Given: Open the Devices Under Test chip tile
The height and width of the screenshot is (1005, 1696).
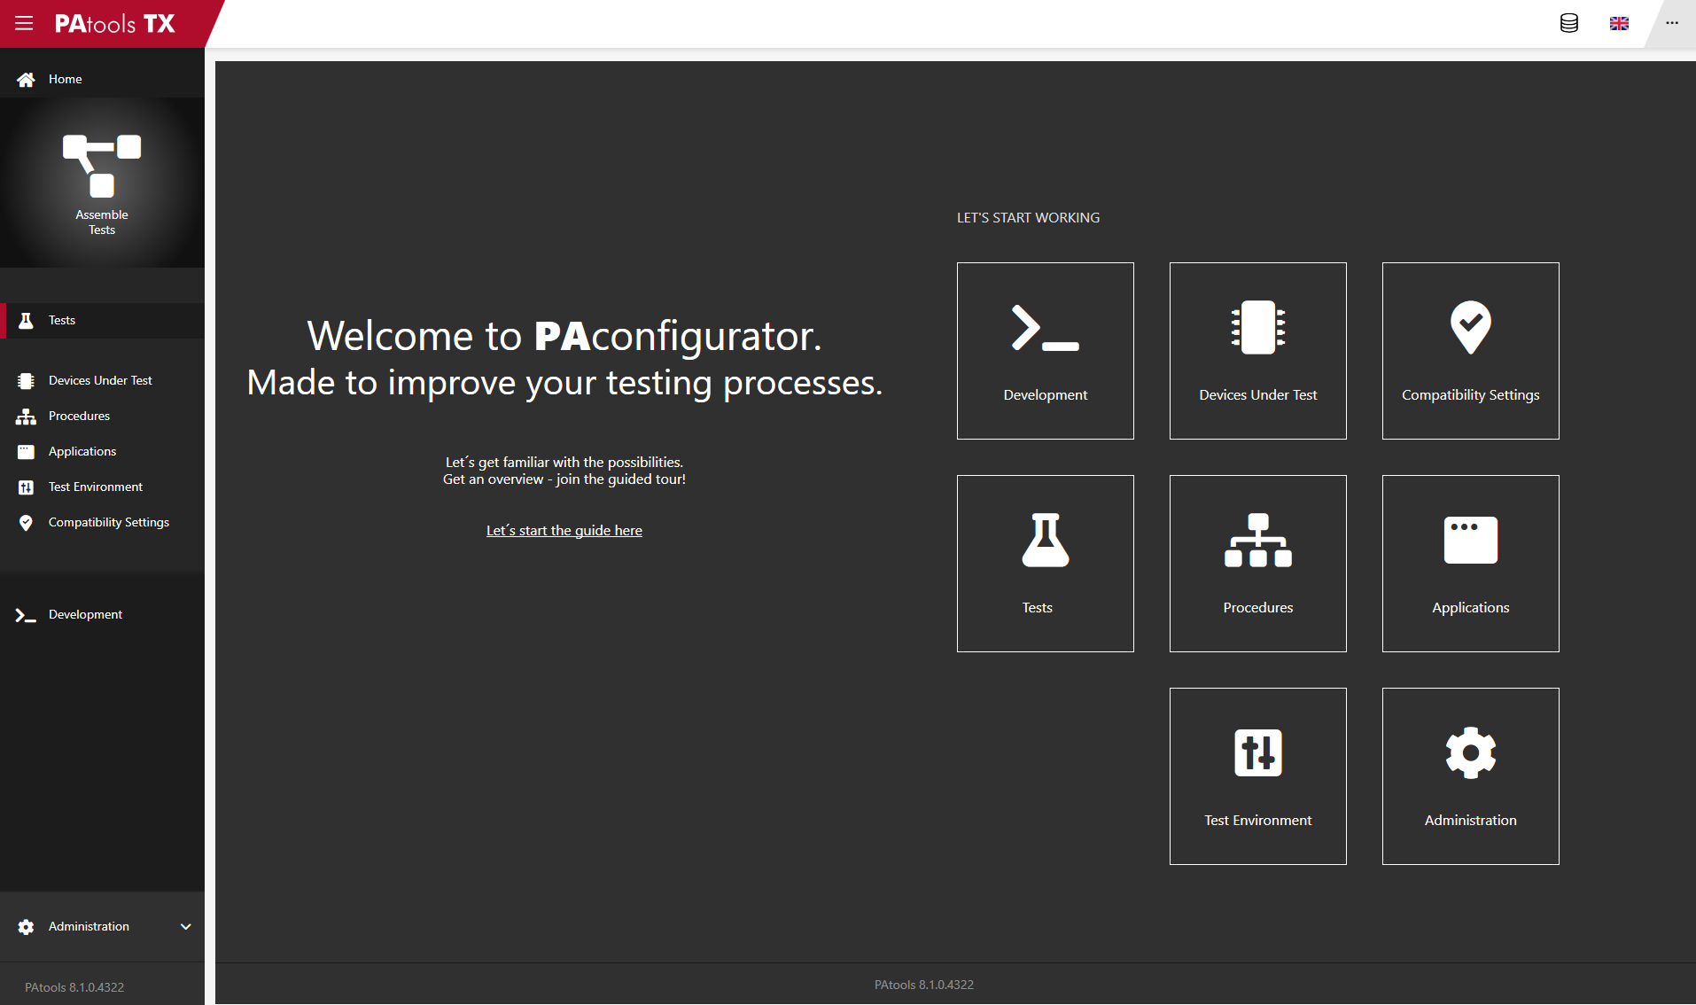Looking at the screenshot, I should click(1257, 351).
